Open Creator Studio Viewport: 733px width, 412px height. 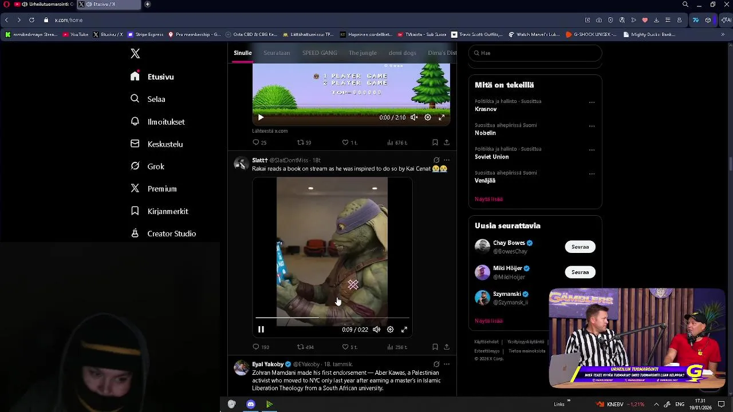pyautogui.click(x=163, y=233)
